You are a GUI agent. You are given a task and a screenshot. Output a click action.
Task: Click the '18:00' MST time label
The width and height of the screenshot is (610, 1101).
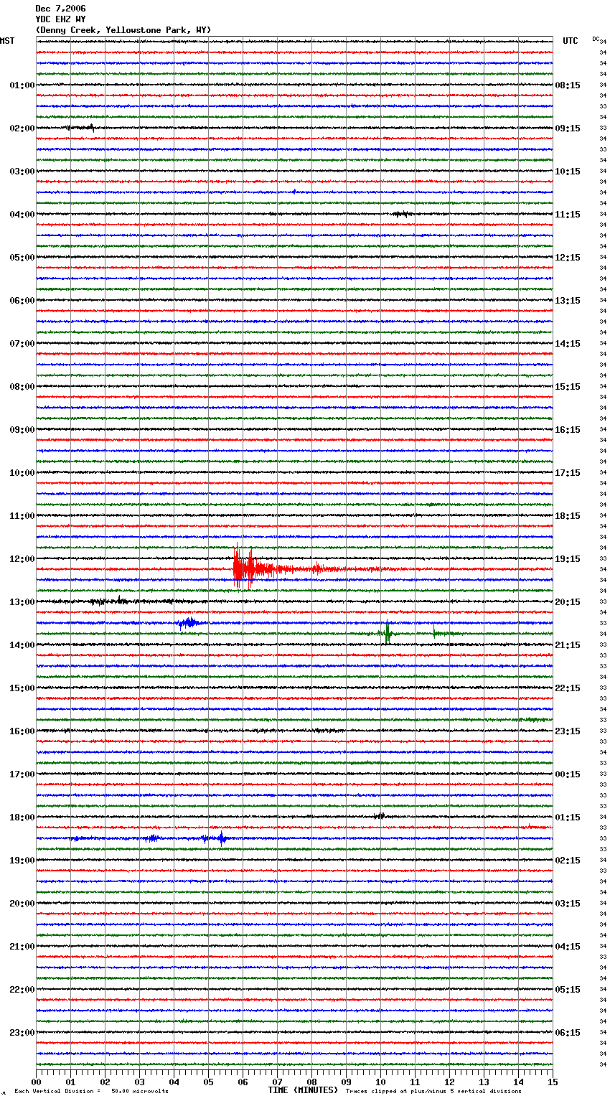[x=22, y=817]
